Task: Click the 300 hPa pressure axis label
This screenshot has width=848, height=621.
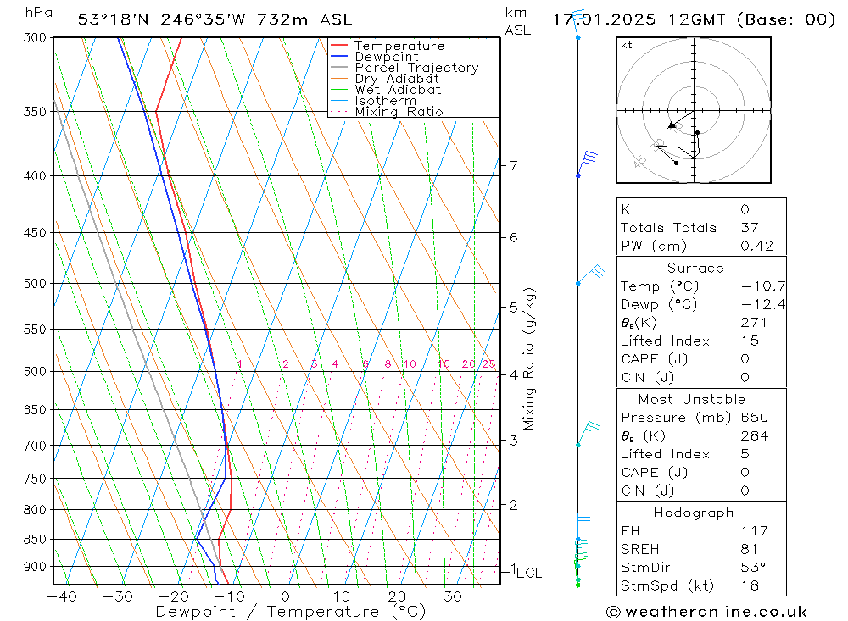Action: point(35,38)
